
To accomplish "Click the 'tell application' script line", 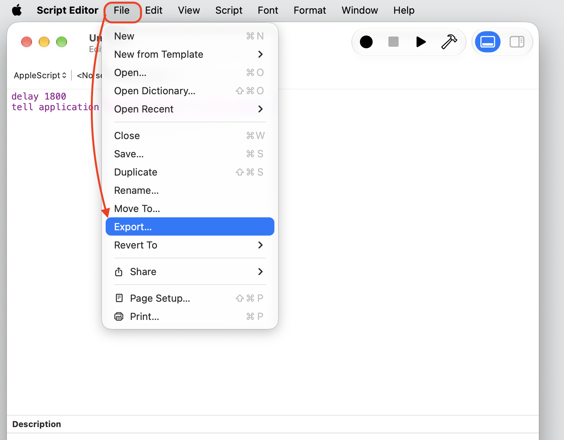I will click(55, 107).
